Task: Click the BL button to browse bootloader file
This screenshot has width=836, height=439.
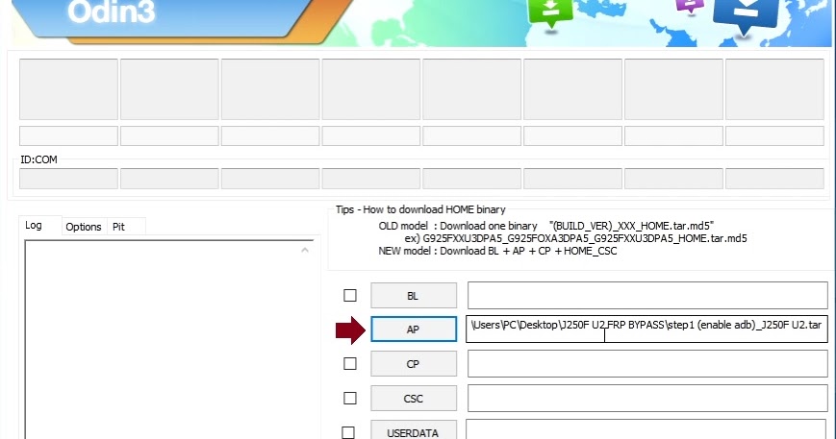Action: pos(414,295)
